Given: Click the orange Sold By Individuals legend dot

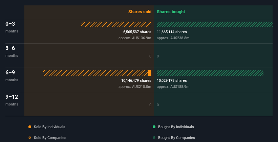Looking at the screenshot, I should [x=30, y=127].
